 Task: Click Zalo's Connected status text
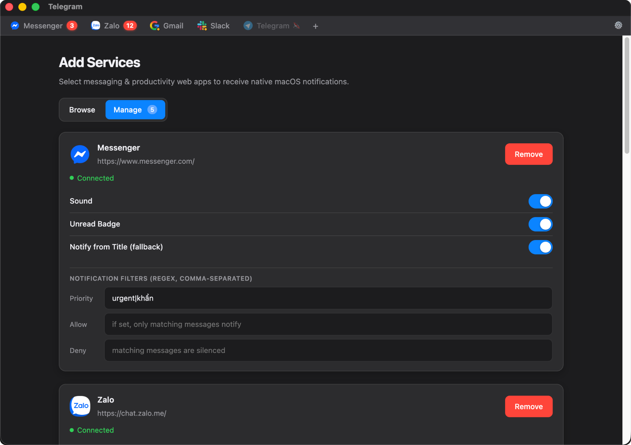pyautogui.click(x=95, y=430)
